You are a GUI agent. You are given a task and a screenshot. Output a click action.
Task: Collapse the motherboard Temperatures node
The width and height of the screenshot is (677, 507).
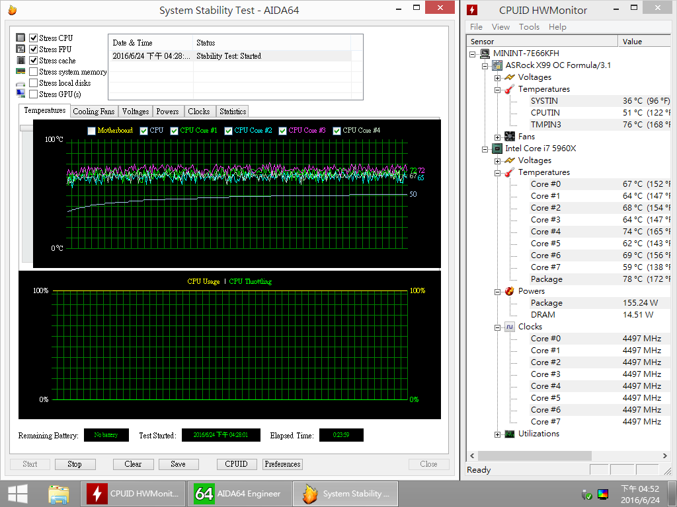497,90
